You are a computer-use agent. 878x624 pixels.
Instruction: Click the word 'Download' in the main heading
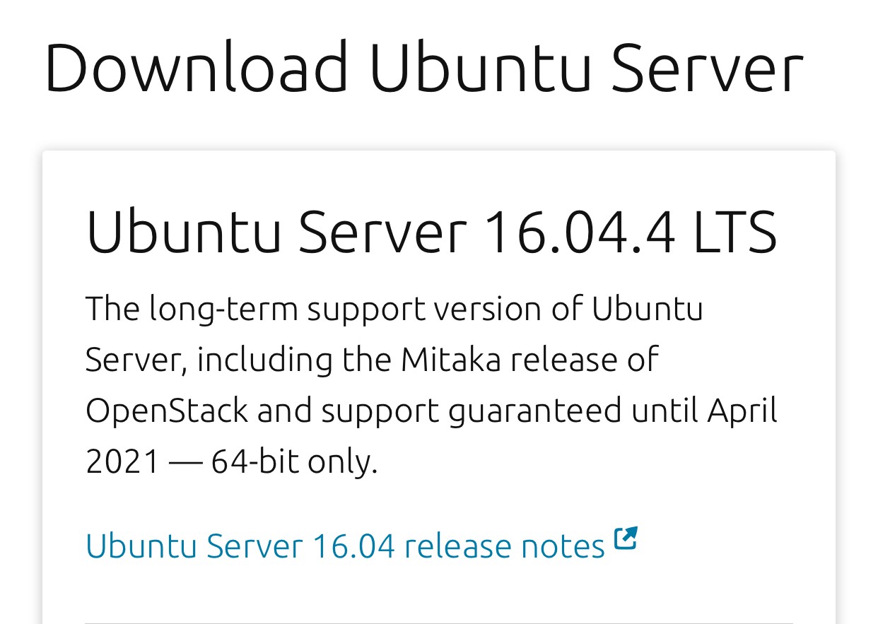[x=197, y=68]
